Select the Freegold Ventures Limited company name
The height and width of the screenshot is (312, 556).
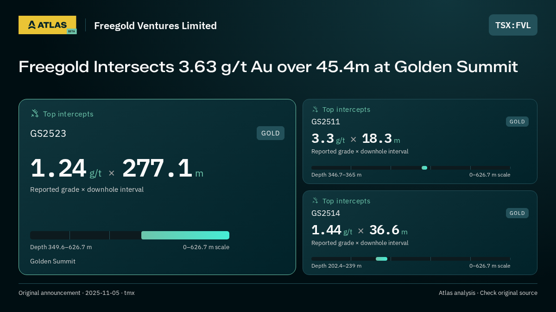point(155,25)
